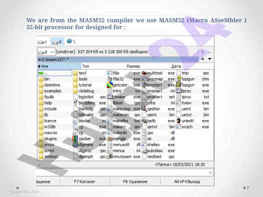
Task: Expand the command line history dropdown
Action: point(210,172)
